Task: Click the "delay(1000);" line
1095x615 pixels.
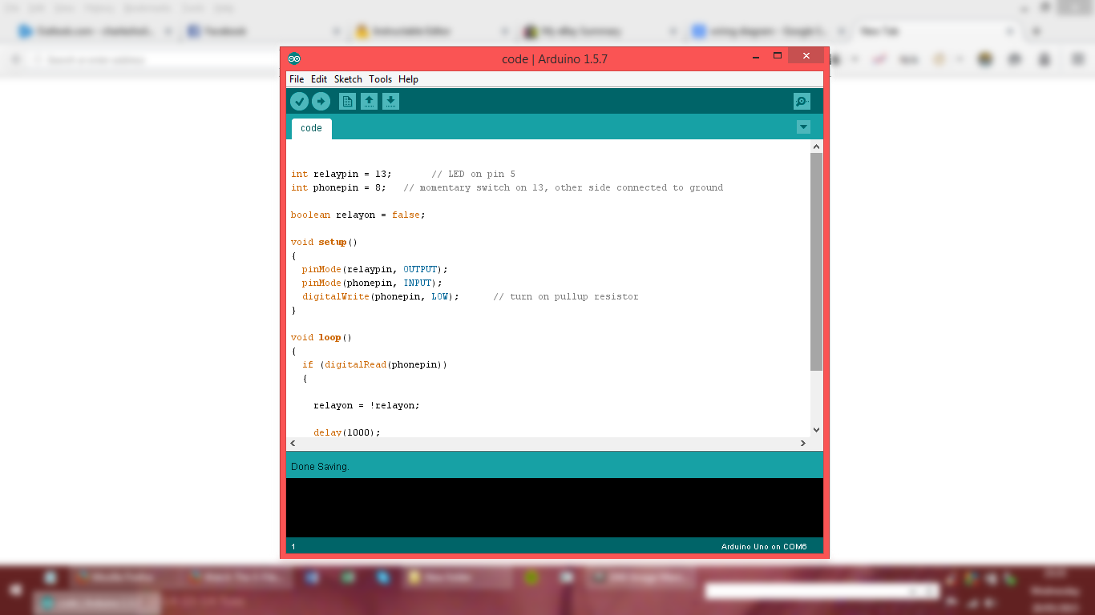Action: click(x=347, y=432)
